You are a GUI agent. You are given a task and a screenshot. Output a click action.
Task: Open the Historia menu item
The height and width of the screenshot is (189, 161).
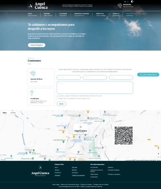pos(48,14)
